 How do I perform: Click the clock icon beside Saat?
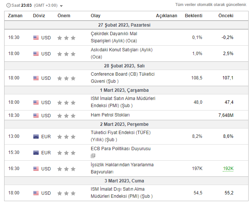click(8, 6)
